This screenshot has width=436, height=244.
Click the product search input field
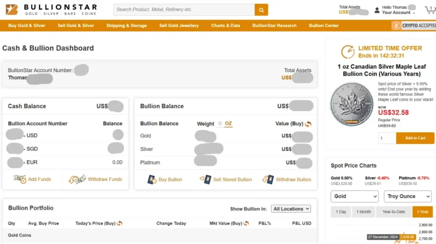(184, 9)
